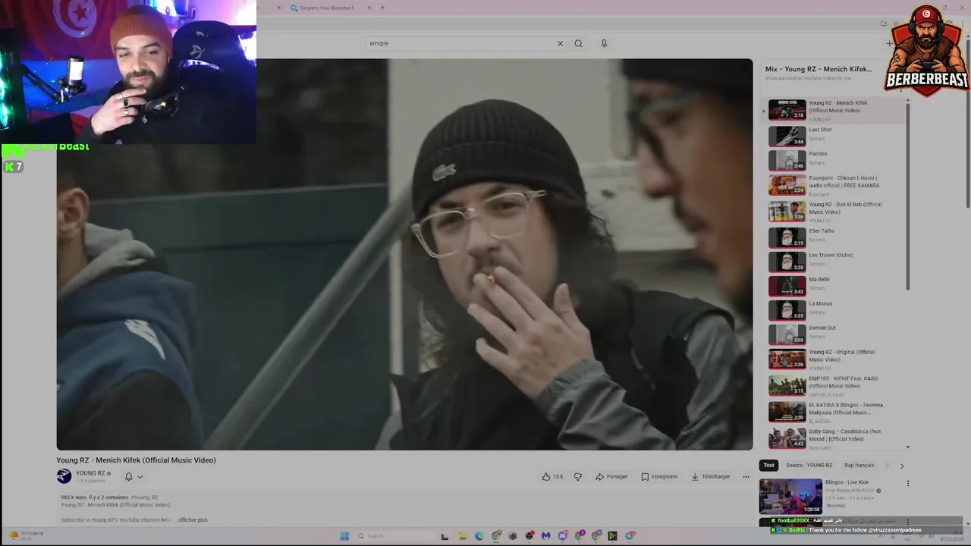
Task: Open the green play-arrow app in taskbar
Action: click(612, 536)
